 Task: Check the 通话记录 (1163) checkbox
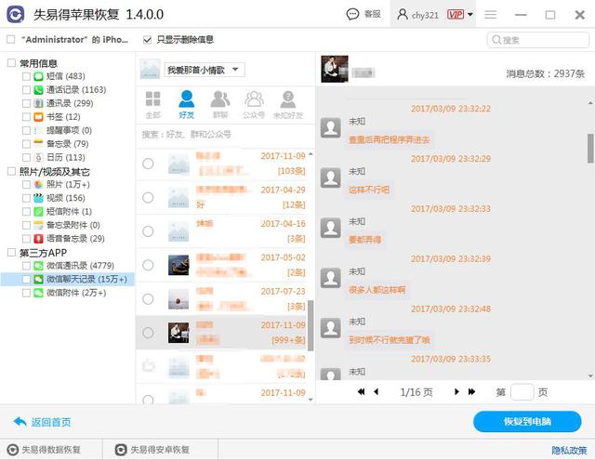(x=26, y=90)
